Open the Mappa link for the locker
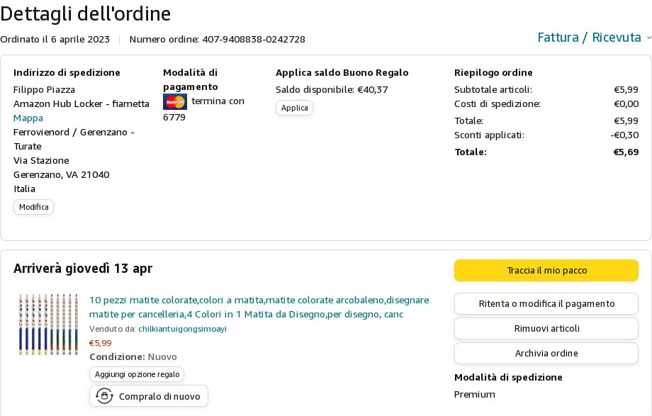Image resolution: width=652 pixels, height=416 pixels. point(28,118)
